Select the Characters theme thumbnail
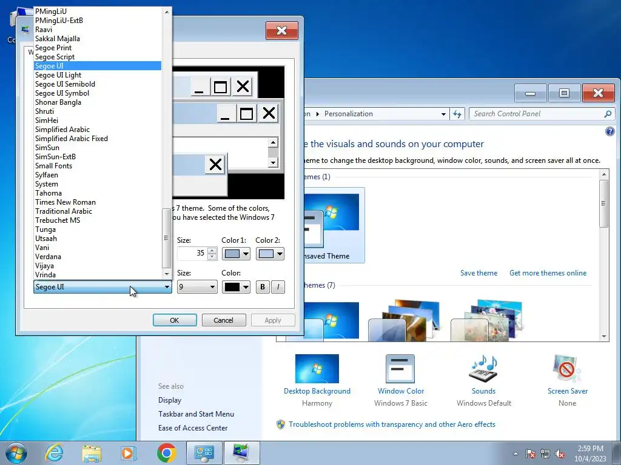Image resolution: width=621 pixels, height=465 pixels. [x=487, y=321]
